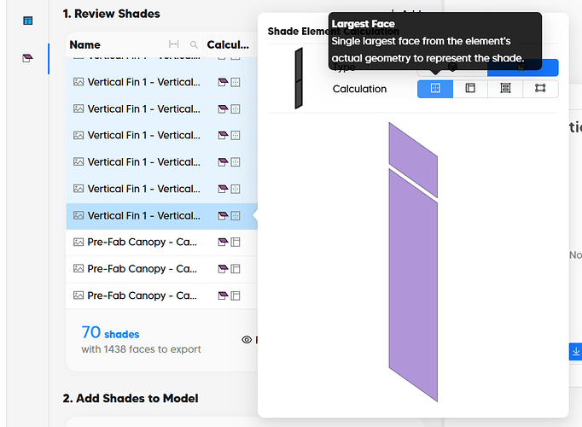Click the column-width icon in the Name header

[x=174, y=44]
